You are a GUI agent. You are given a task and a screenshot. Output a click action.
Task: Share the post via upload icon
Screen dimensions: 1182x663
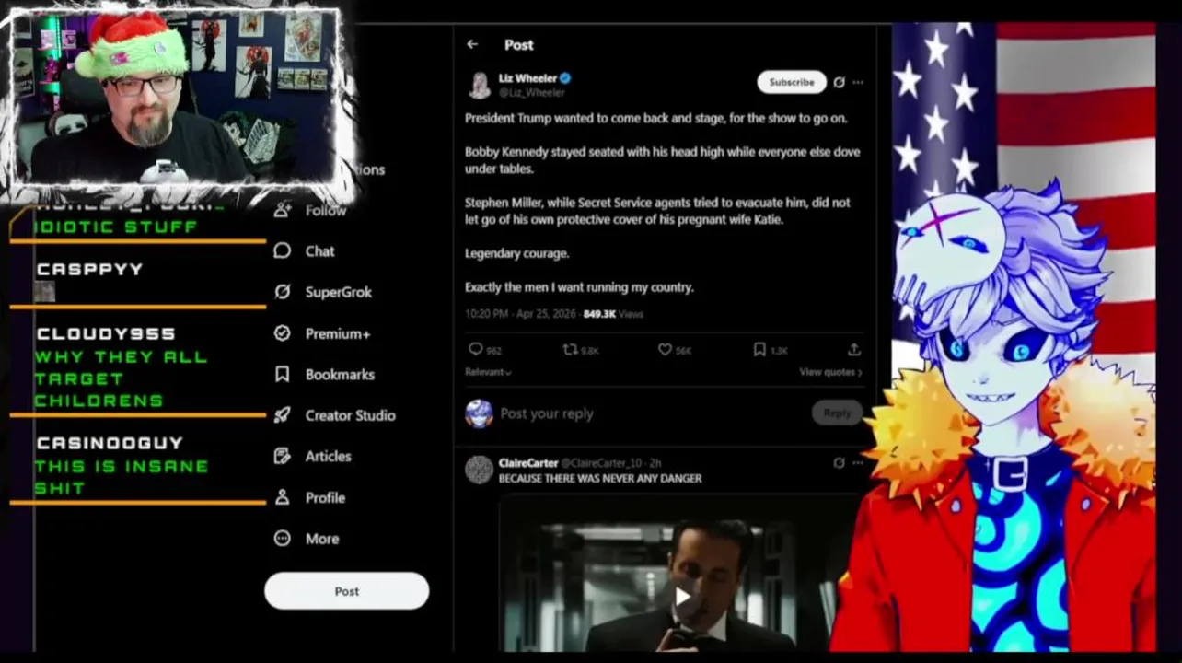point(854,350)
